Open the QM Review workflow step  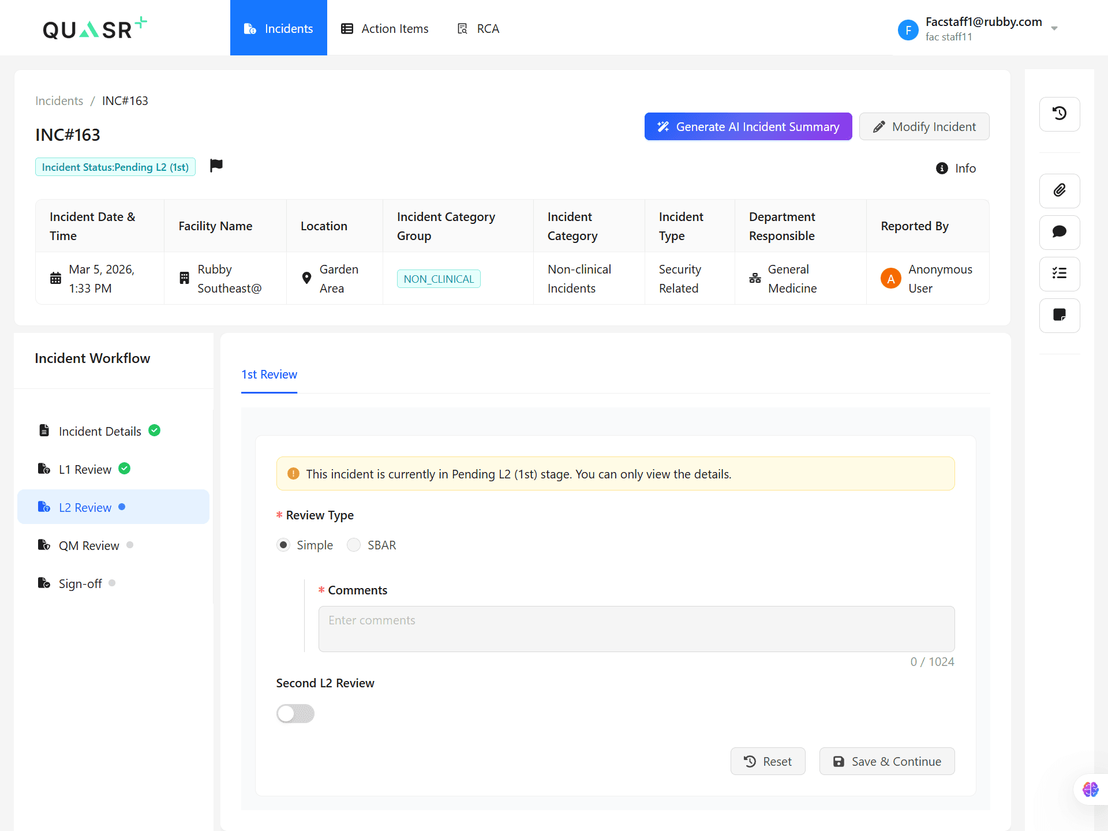point(88,545)
